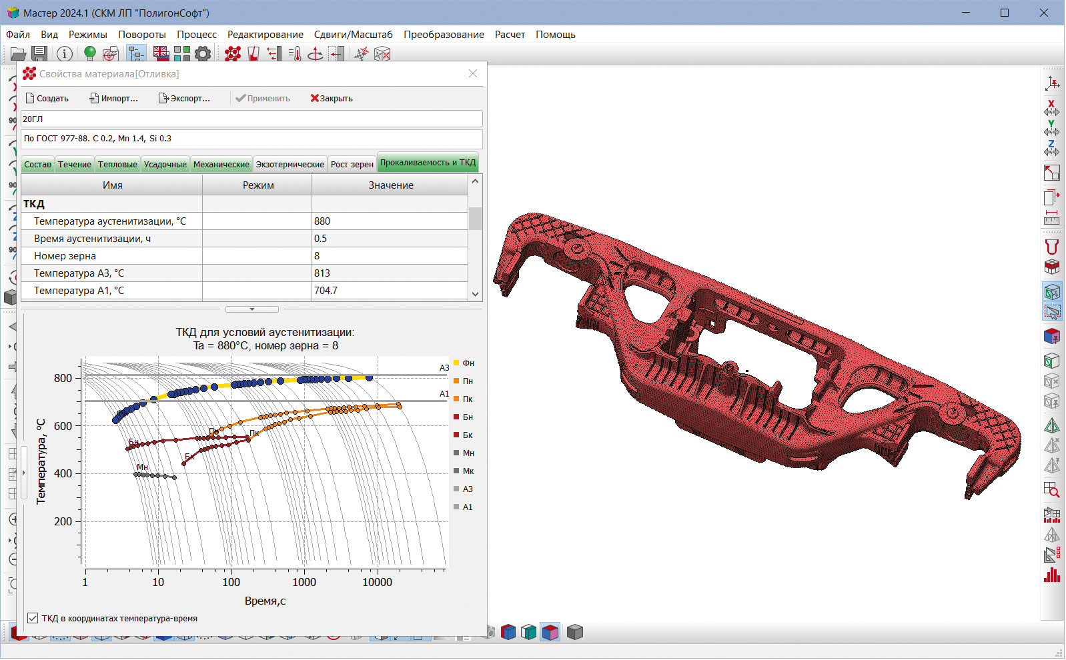This screenshot has height=660, width=1066.
Task: Click the floppy disk save icon
Action: tap(39, 54)
